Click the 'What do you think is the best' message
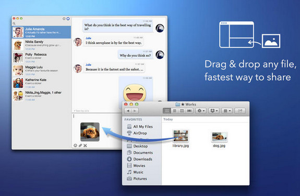The width and height of the screenshot is (300, 196). point(118,26)
